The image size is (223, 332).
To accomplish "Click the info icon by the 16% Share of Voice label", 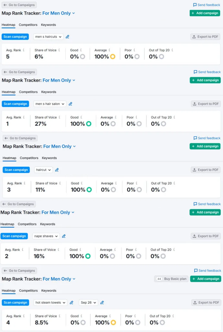I will coord(59,250).
